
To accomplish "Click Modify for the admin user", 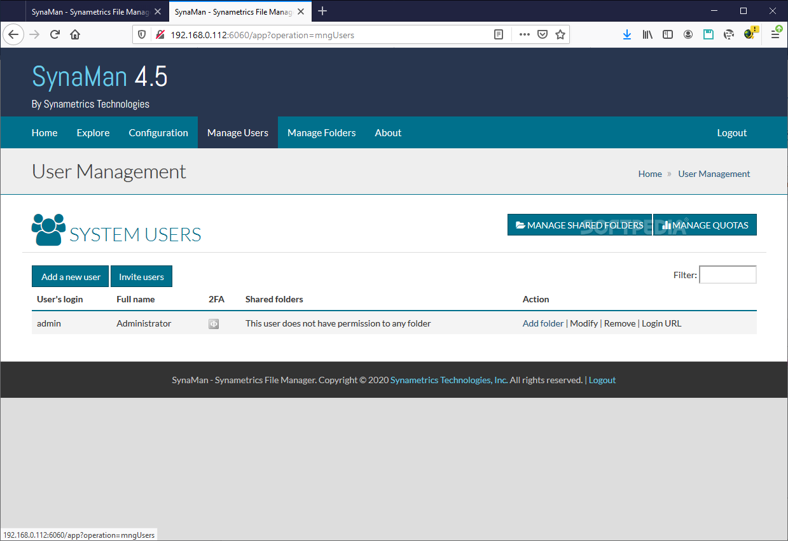I will [584, 323].
